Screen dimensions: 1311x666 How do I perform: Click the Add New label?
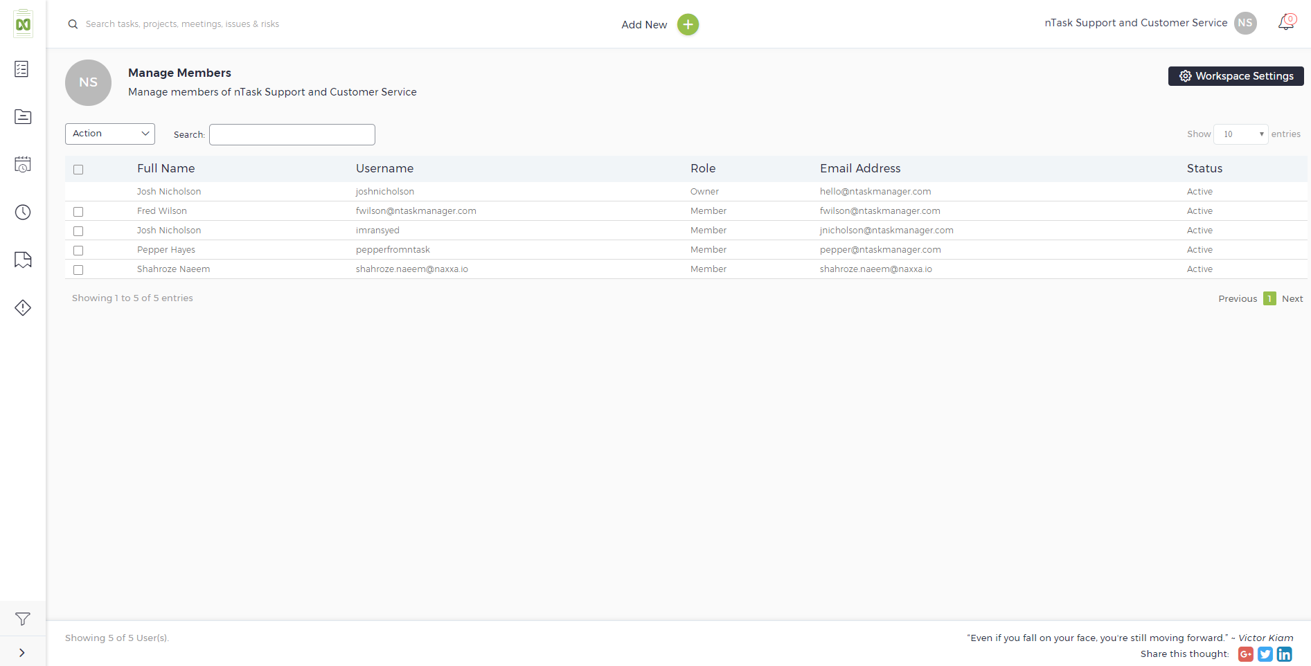click(x=644, y=25)
